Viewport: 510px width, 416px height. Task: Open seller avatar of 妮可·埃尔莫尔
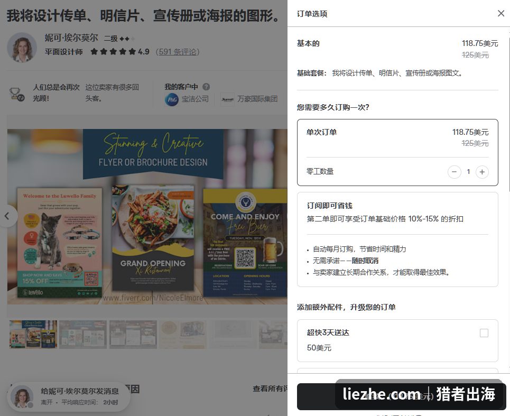pos(22,47)
